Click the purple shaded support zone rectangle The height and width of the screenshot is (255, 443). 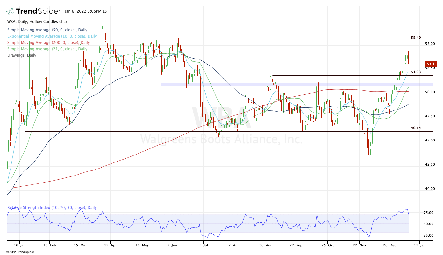click(x=297, y=85)
